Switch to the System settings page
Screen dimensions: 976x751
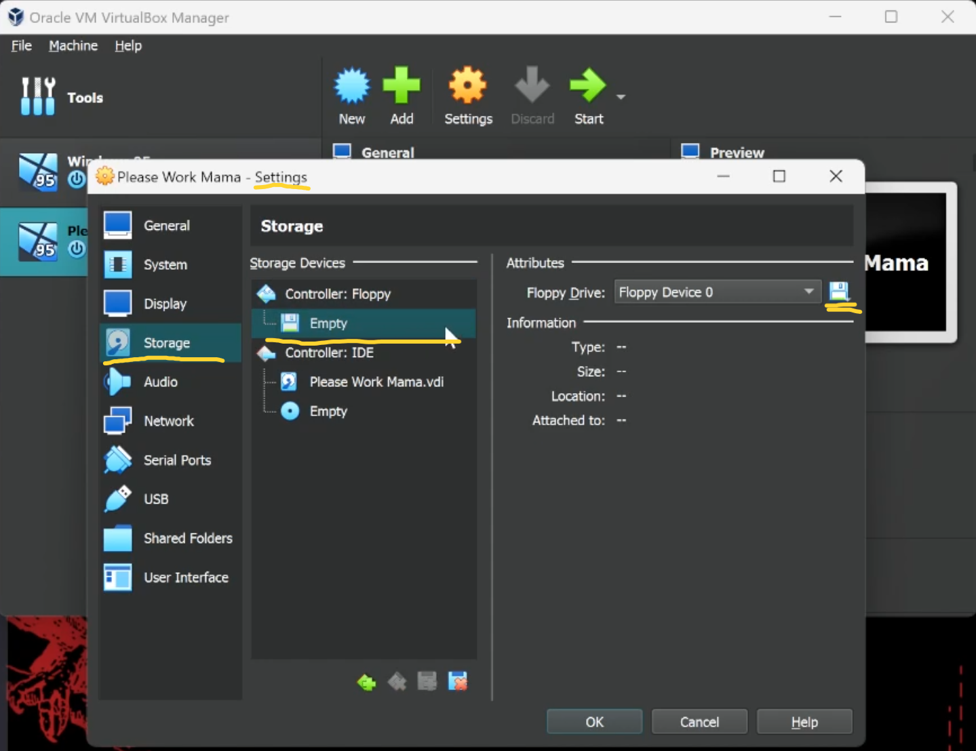(x=170, y=265)
